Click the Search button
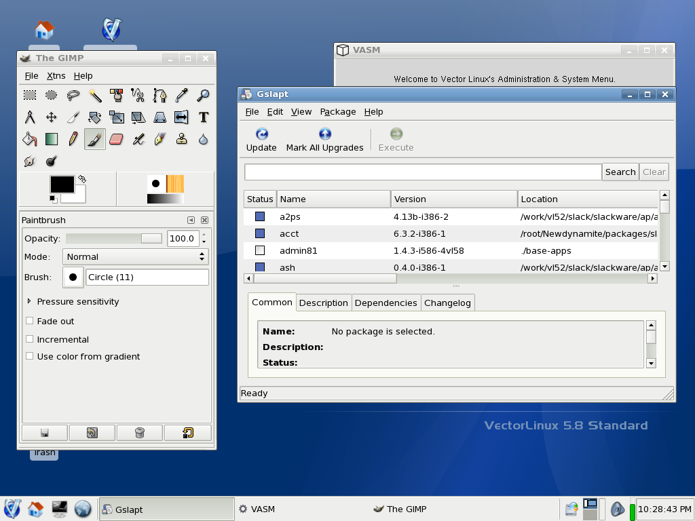This screenshot has height=521, width=695. point(620,172)
